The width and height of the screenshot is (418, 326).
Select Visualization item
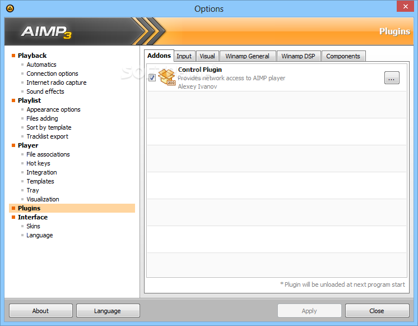pyautogui.click(x=43, y=199)
